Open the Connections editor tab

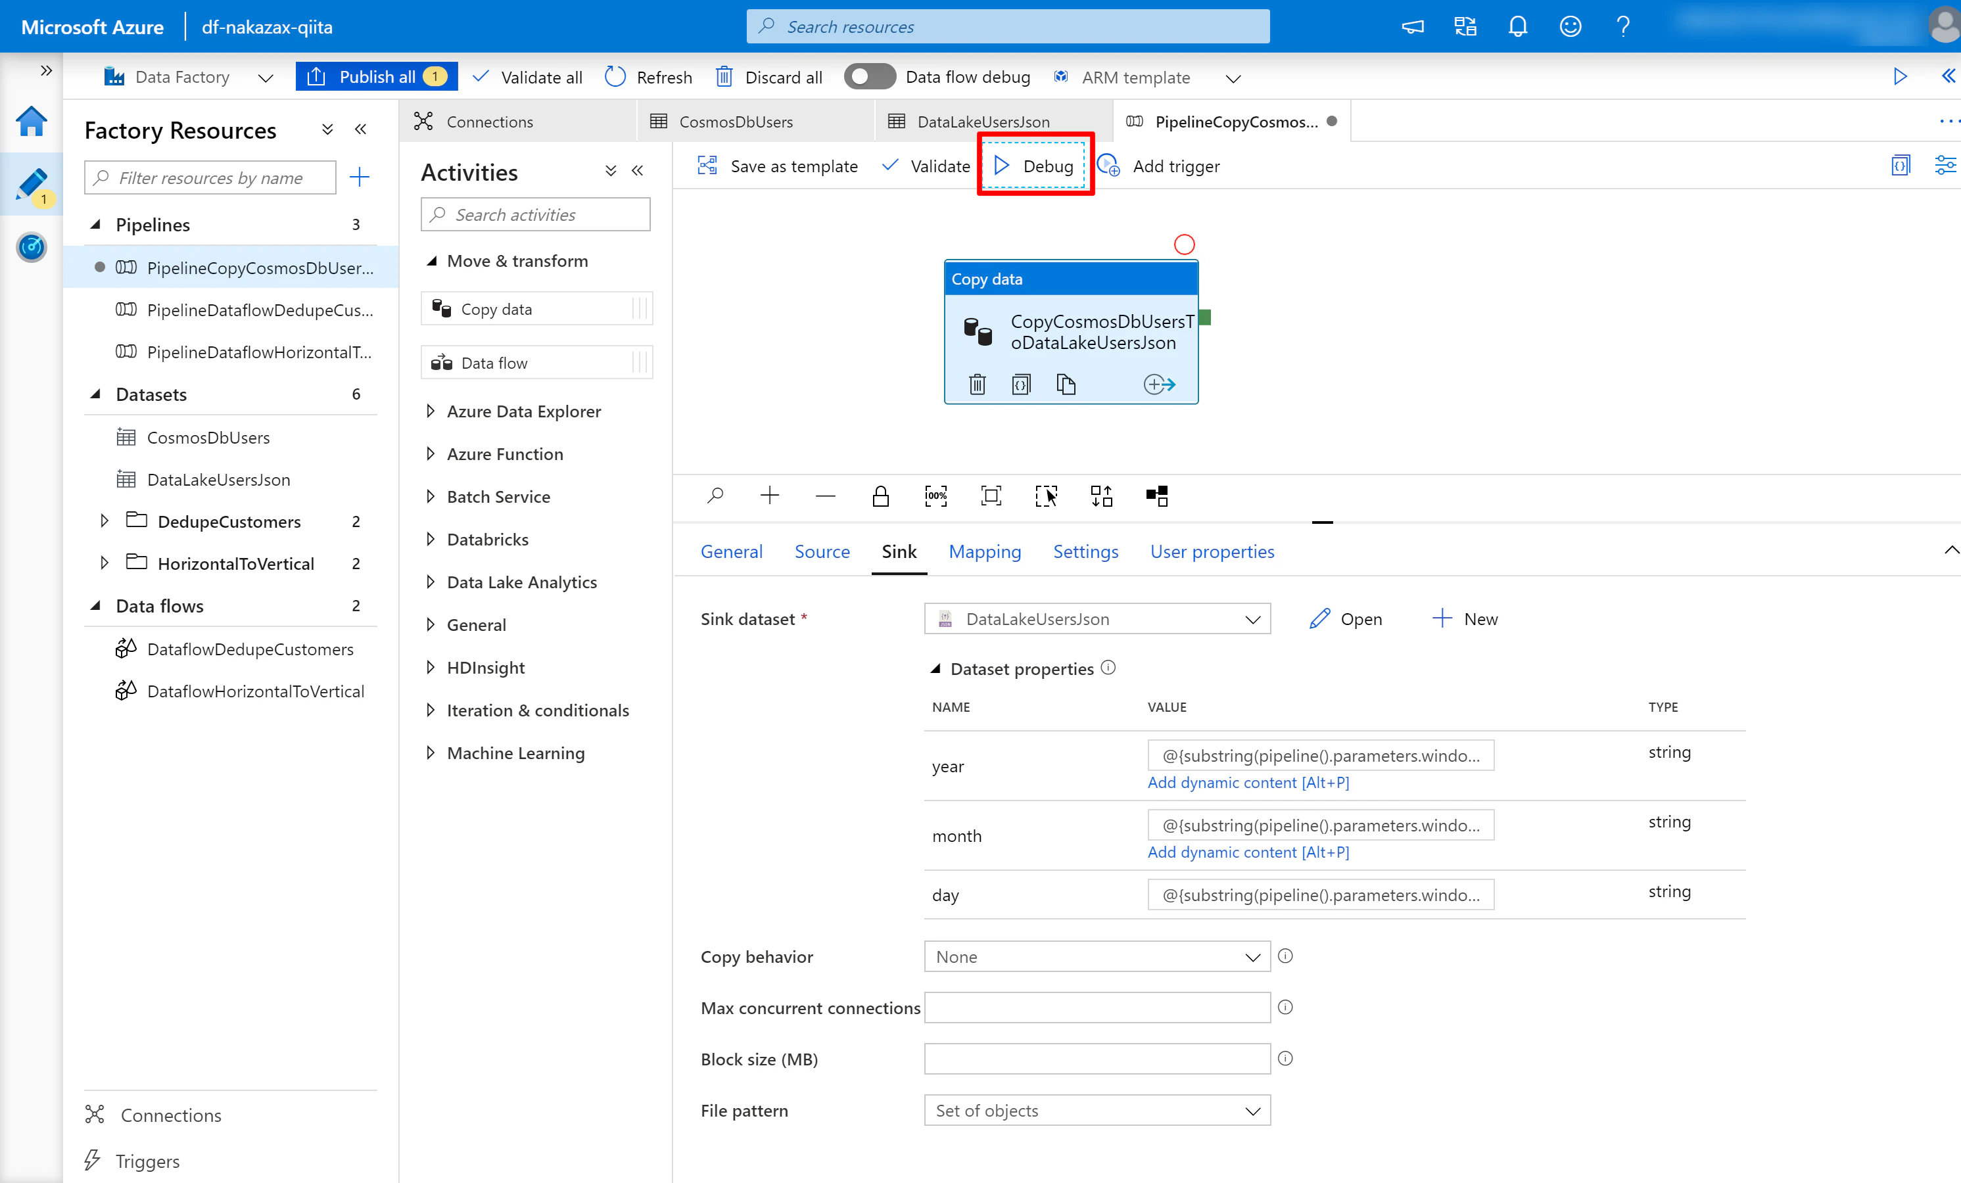pyautogui.click(x=518, y=121)
